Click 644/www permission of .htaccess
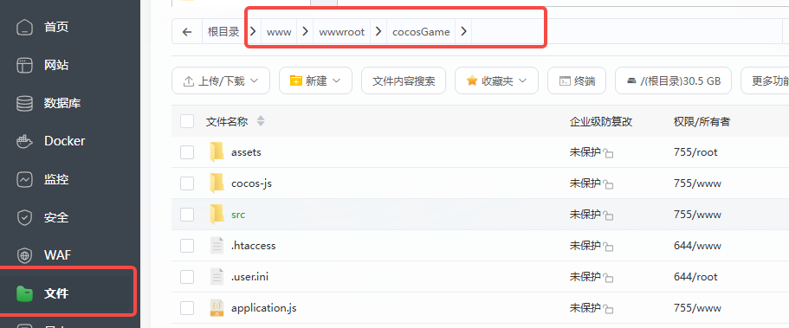789x328 pixels. tap(697, 246)
